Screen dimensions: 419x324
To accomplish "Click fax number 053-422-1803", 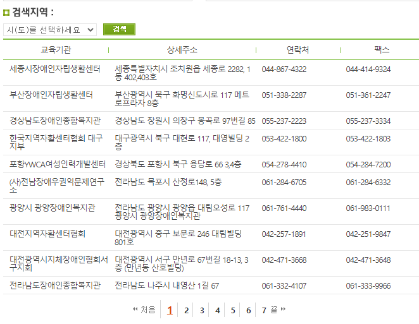I will [368, 139].
